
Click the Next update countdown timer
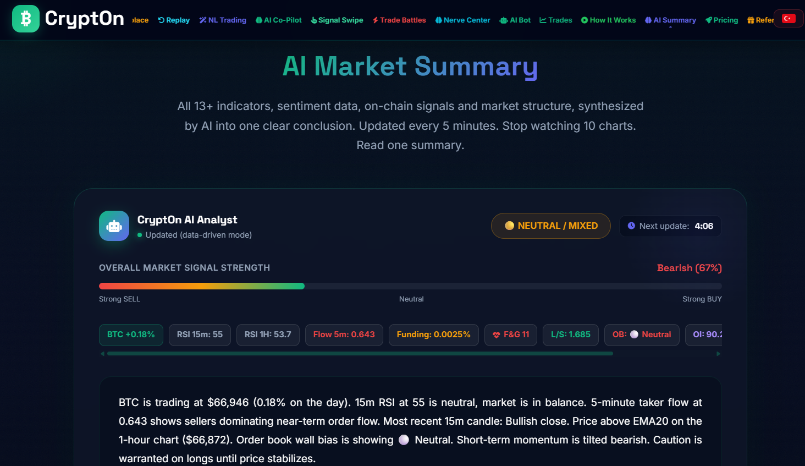pos(670,226)
